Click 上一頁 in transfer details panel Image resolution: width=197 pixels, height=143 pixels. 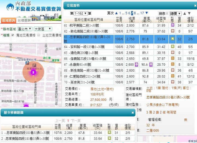60,120
